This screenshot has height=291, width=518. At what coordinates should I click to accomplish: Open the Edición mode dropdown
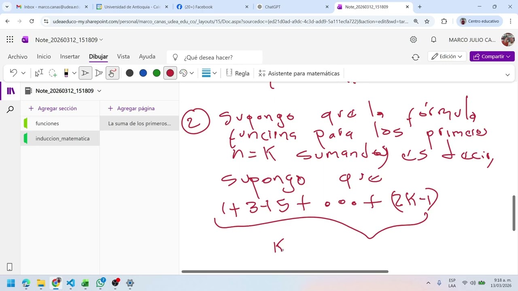tap(447, 57)
